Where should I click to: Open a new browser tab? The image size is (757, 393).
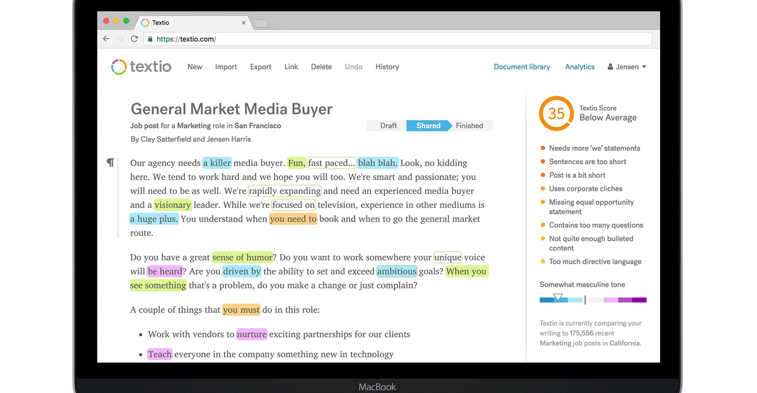pyautogui.click(x=261, y=23)
